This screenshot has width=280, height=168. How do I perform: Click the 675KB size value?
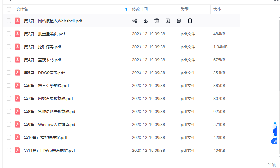pos(219,60)
